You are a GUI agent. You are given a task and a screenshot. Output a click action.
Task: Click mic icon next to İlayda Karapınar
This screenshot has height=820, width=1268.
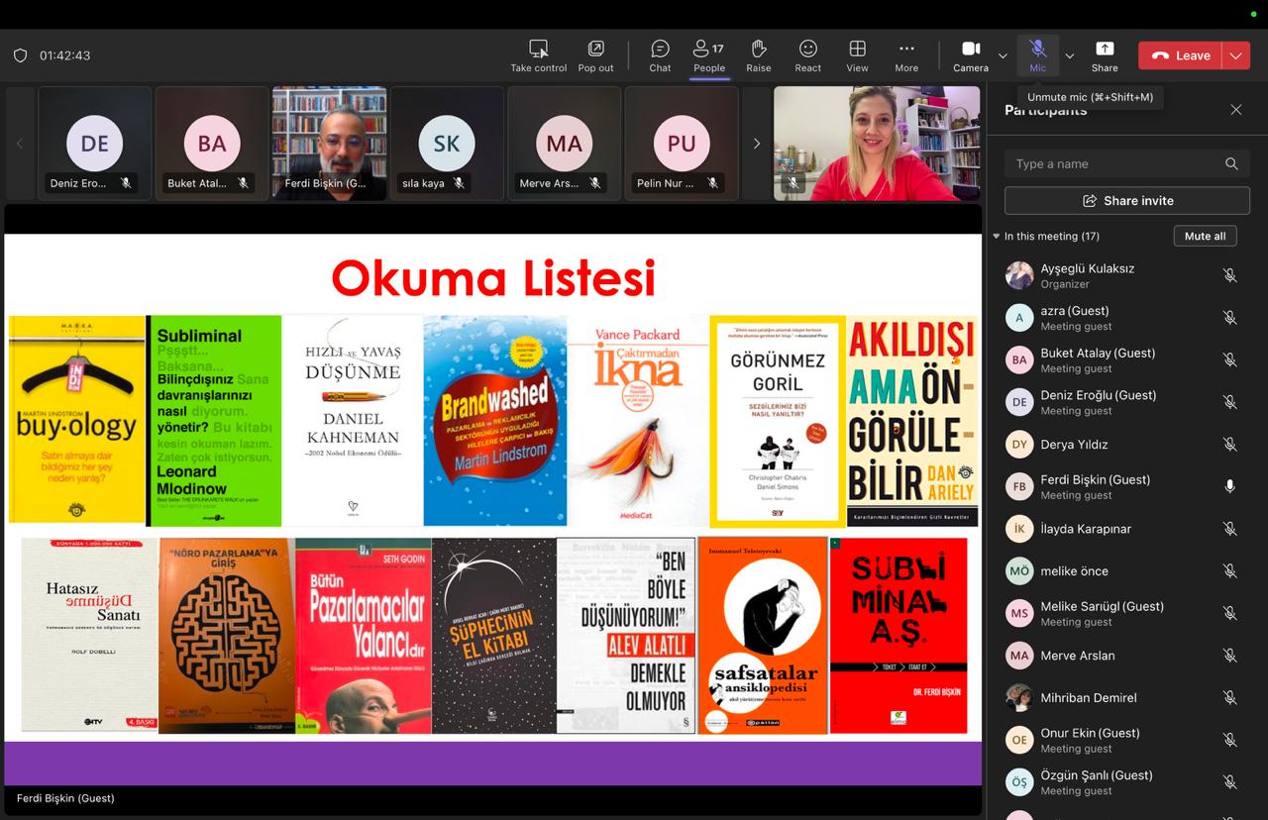[x=1229, y=529]
